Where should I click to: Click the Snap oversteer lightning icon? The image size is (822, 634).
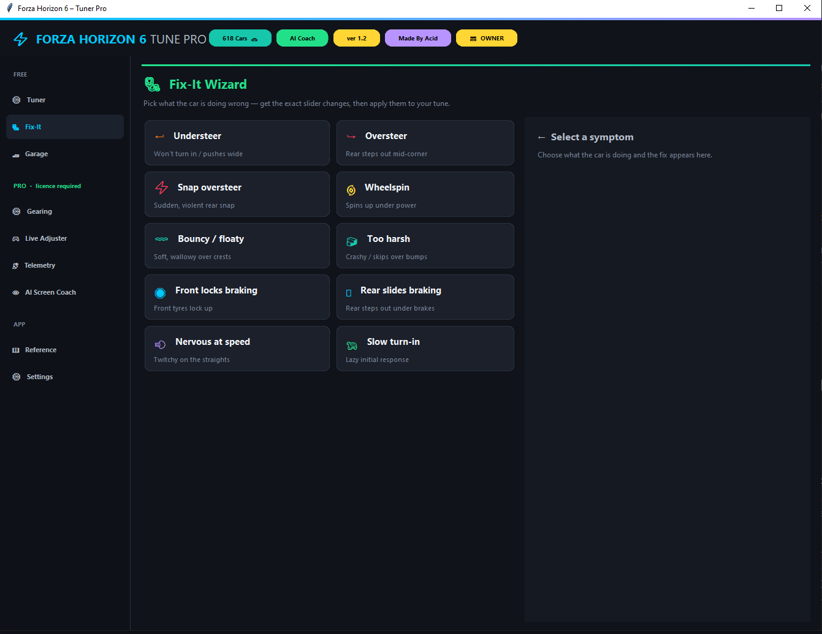pyautogui.click(x=162, y=187)
